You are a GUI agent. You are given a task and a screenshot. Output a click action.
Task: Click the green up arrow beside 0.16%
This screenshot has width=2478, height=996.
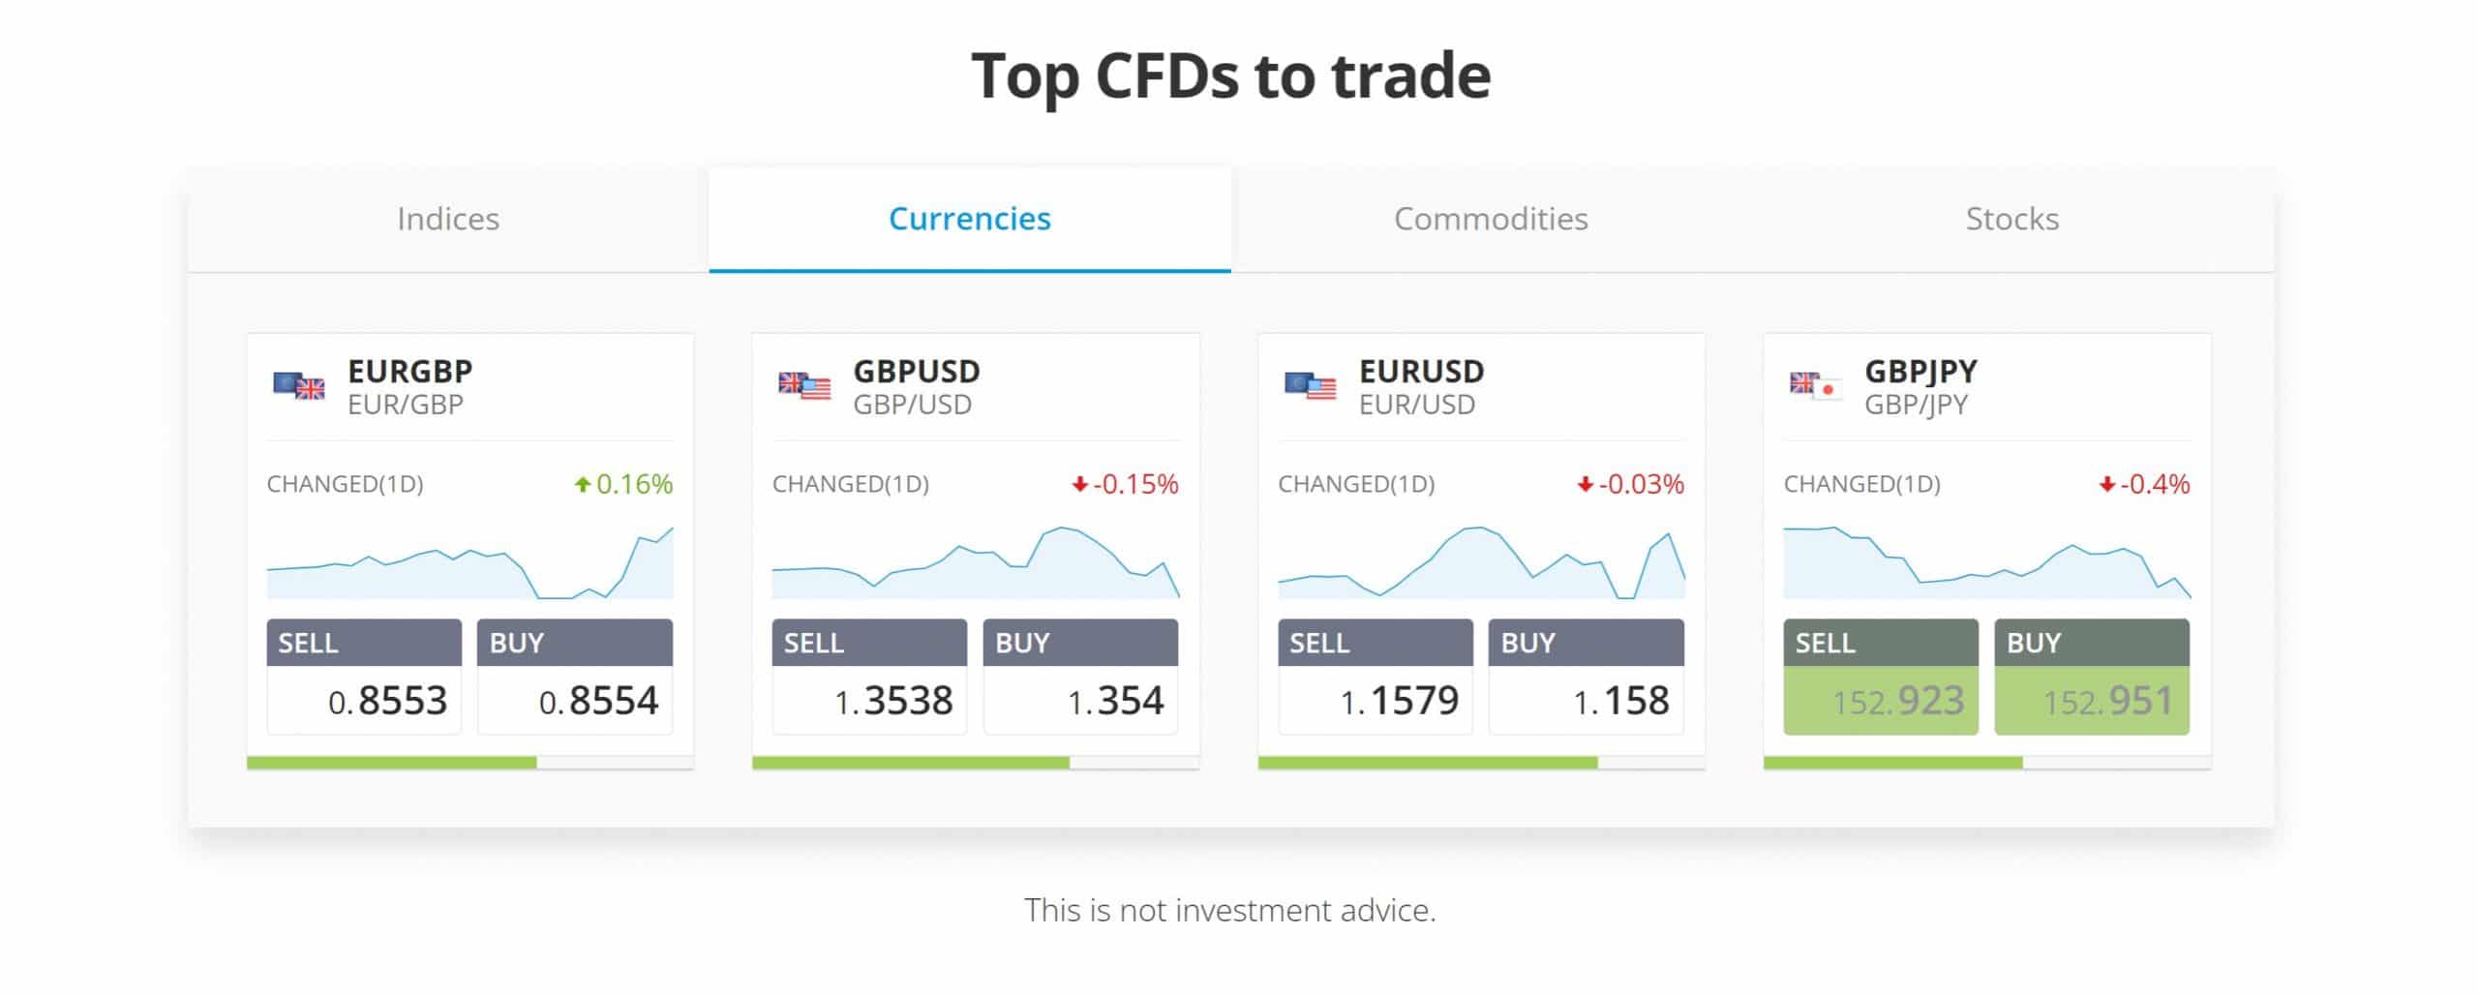(582, 484)
